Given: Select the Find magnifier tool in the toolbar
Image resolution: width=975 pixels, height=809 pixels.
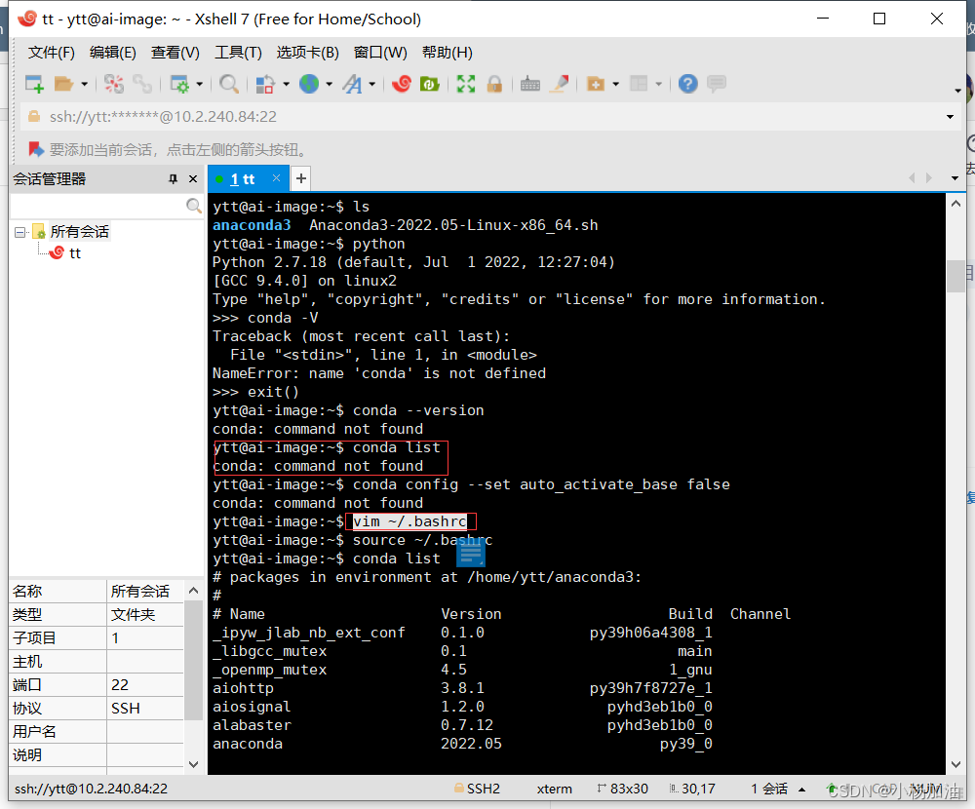Looking at the screenshot, I should coord(227,84).
